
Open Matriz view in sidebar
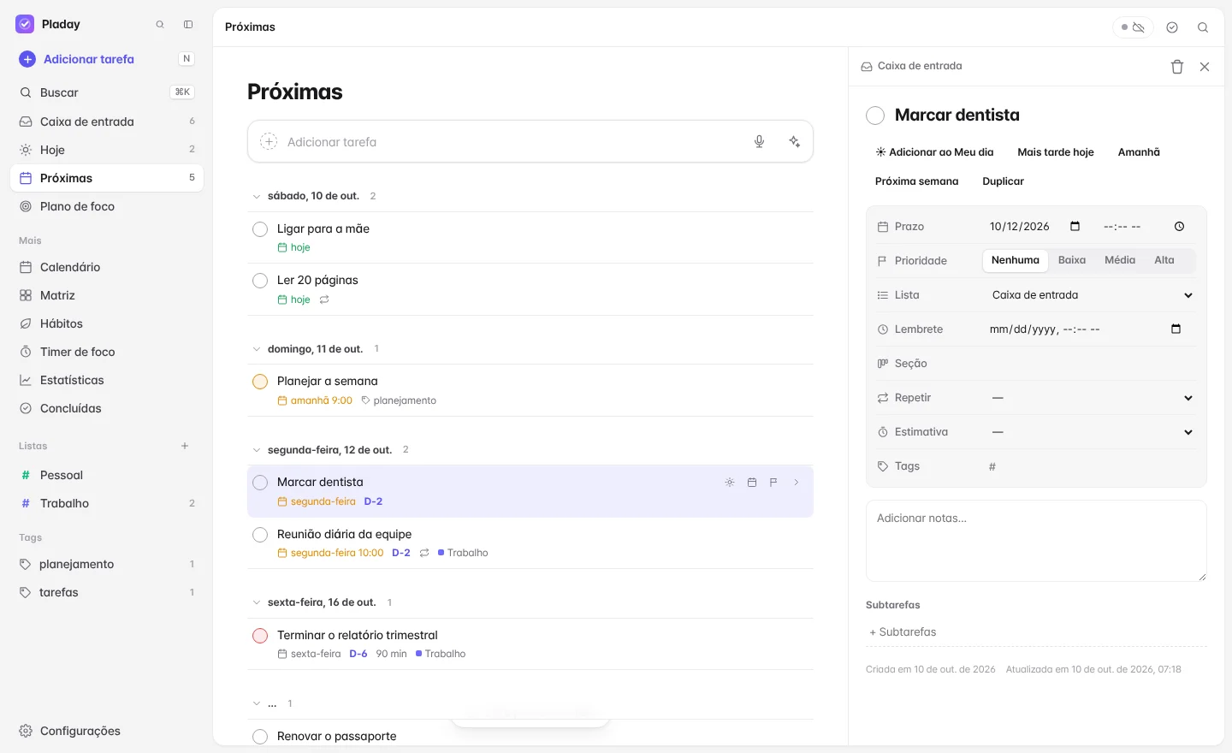pos(107,295)
